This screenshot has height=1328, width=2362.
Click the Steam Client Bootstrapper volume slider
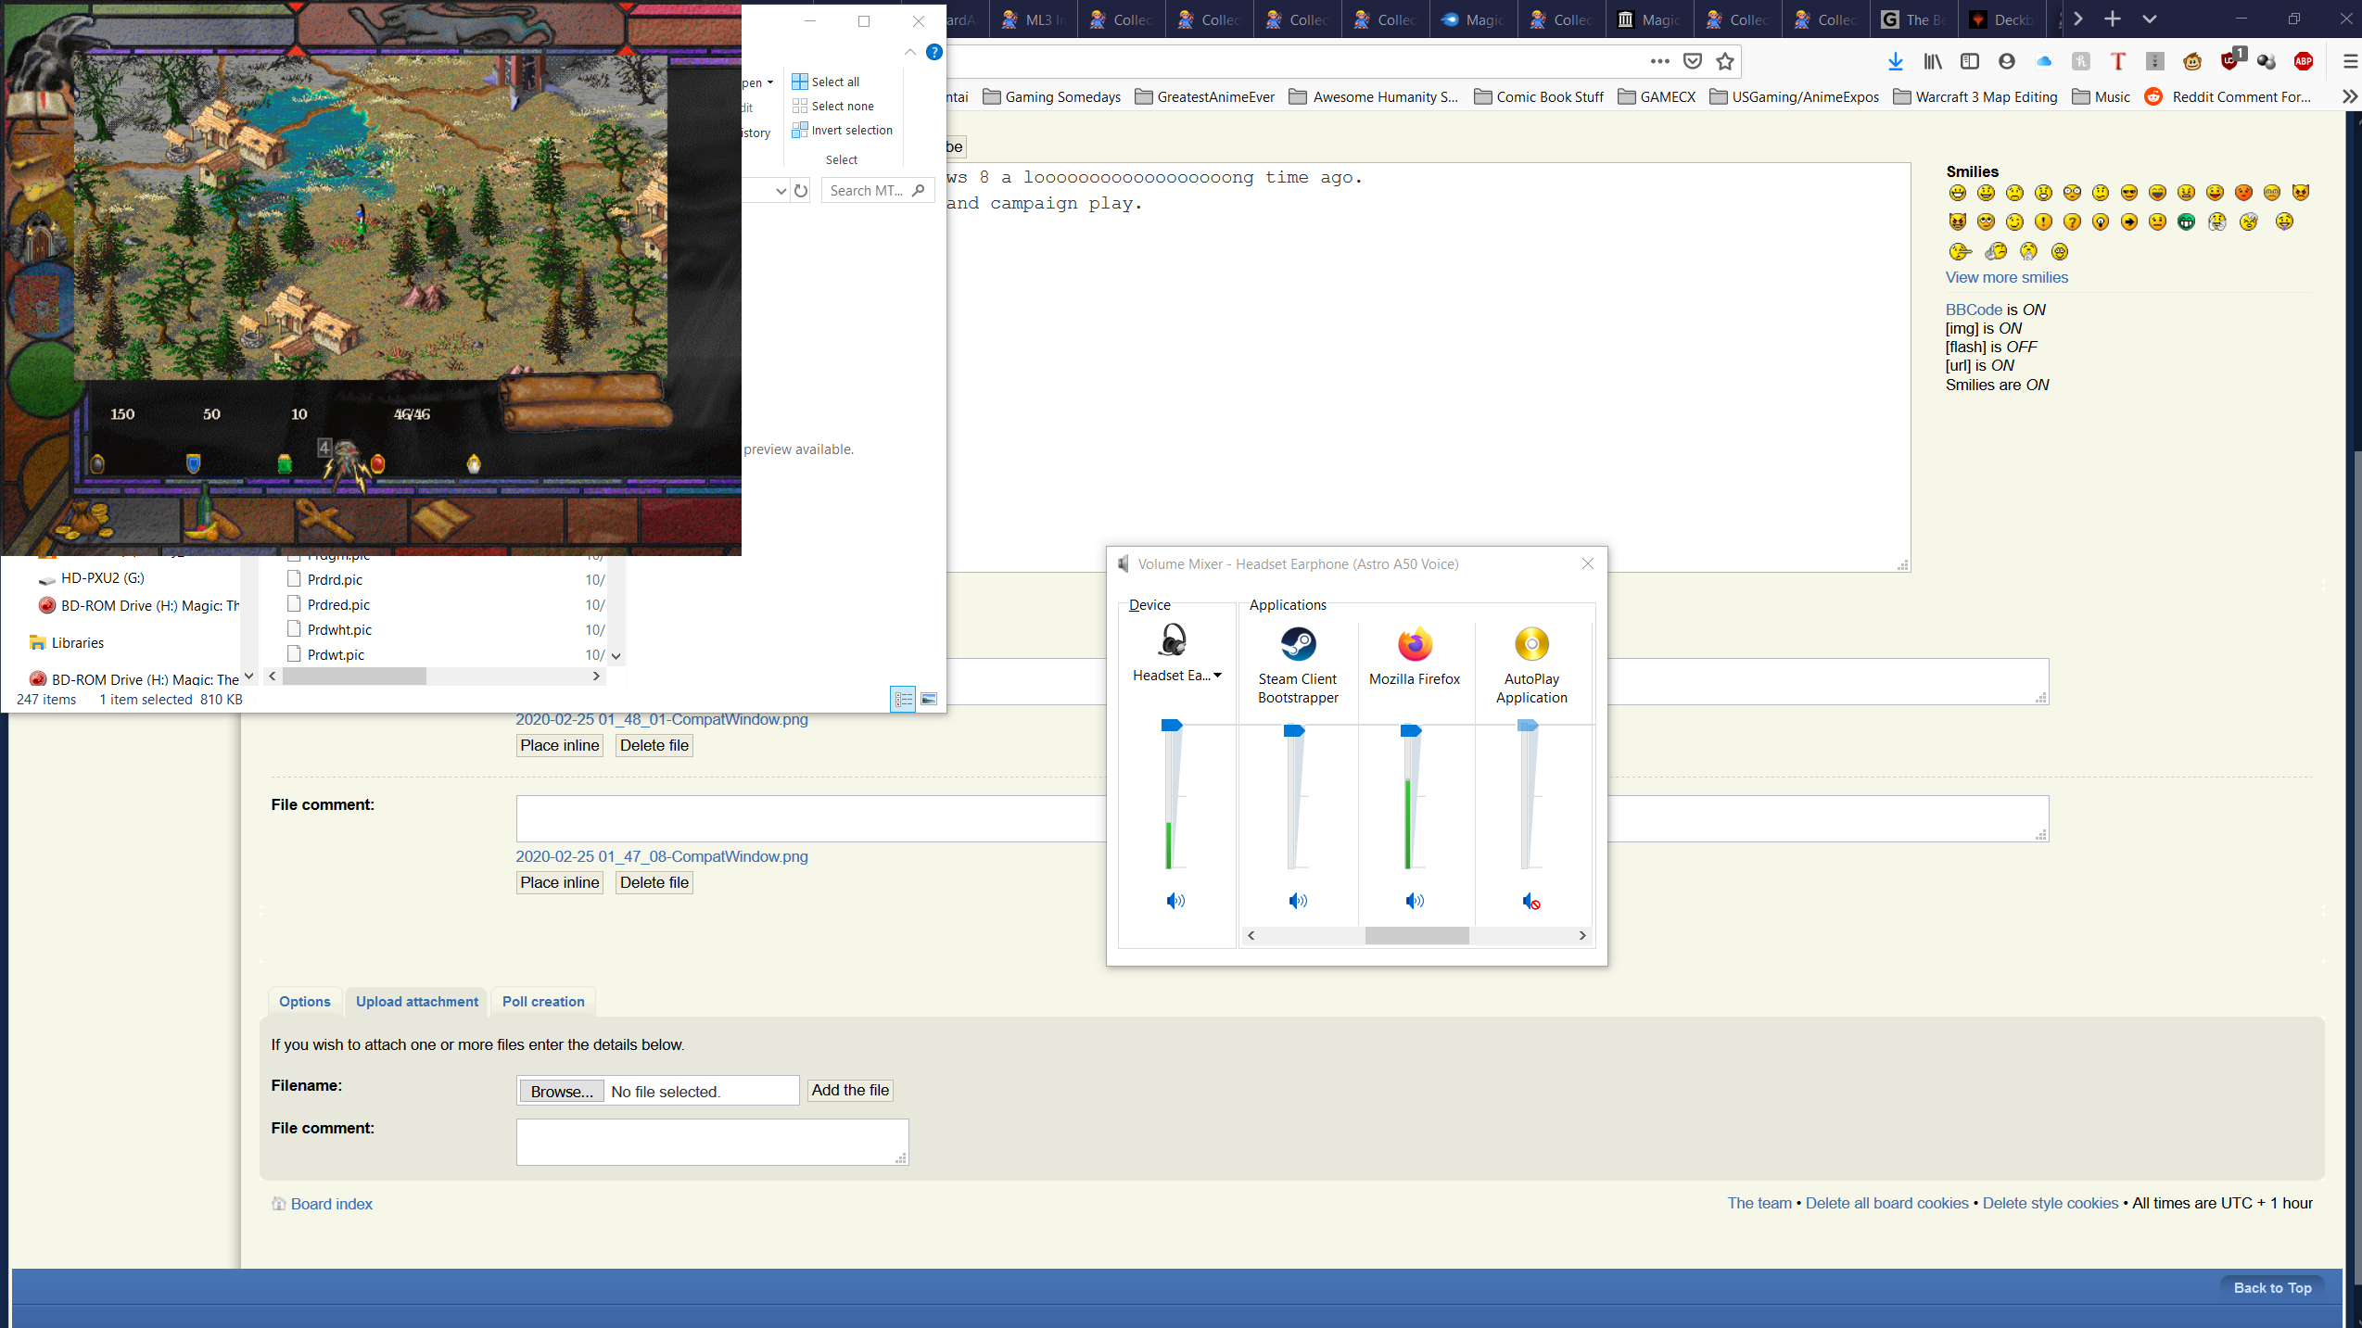(x=1294, y=731)
